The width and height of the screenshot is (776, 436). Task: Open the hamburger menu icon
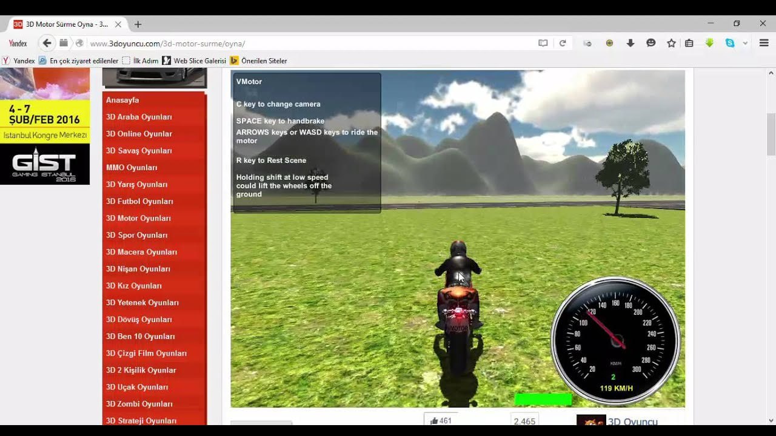coord(763,43)
